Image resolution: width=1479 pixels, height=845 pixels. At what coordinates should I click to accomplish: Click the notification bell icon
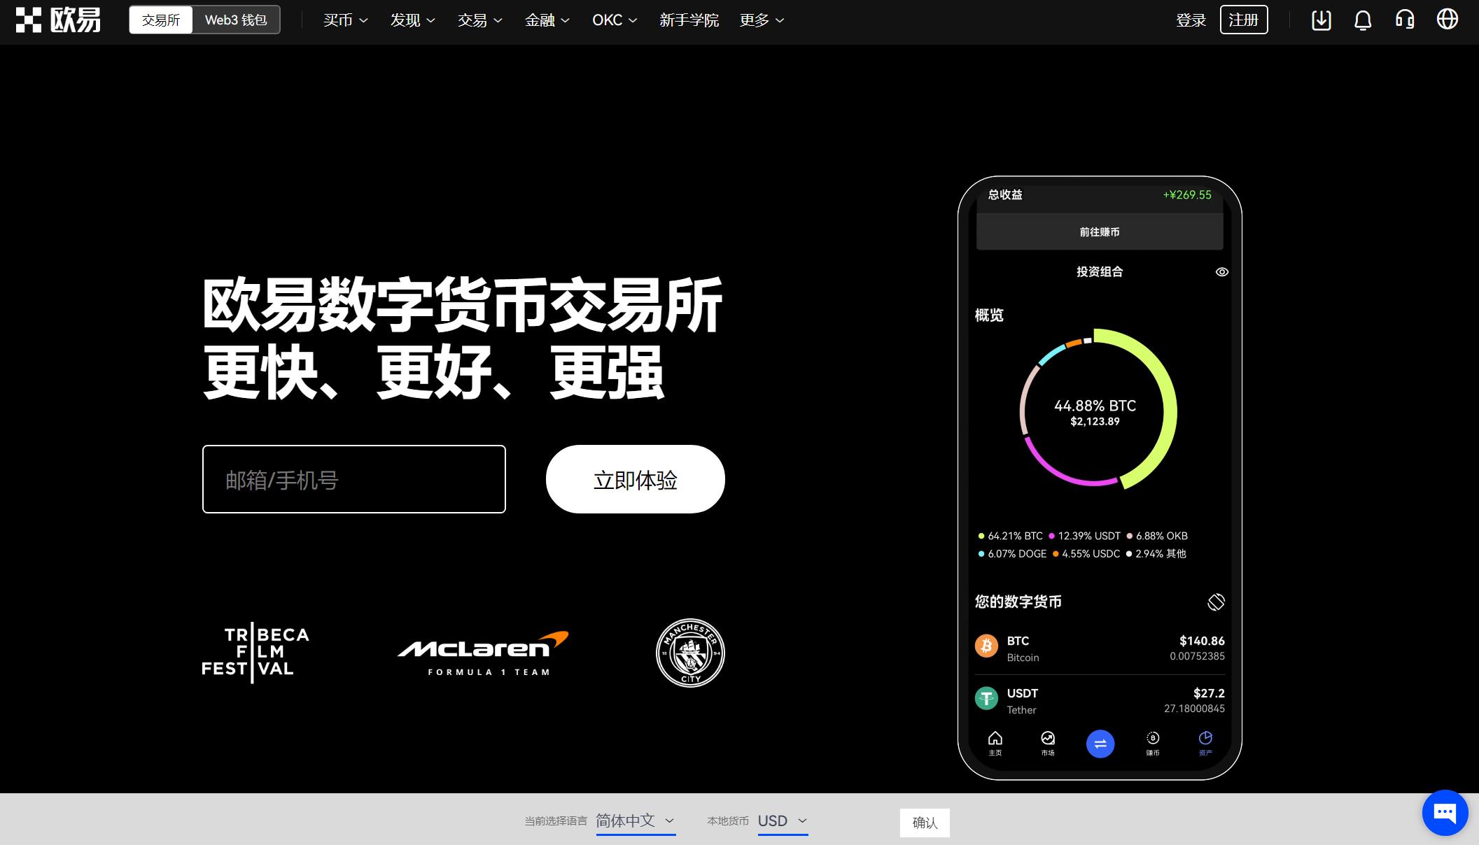point(1364,20)
